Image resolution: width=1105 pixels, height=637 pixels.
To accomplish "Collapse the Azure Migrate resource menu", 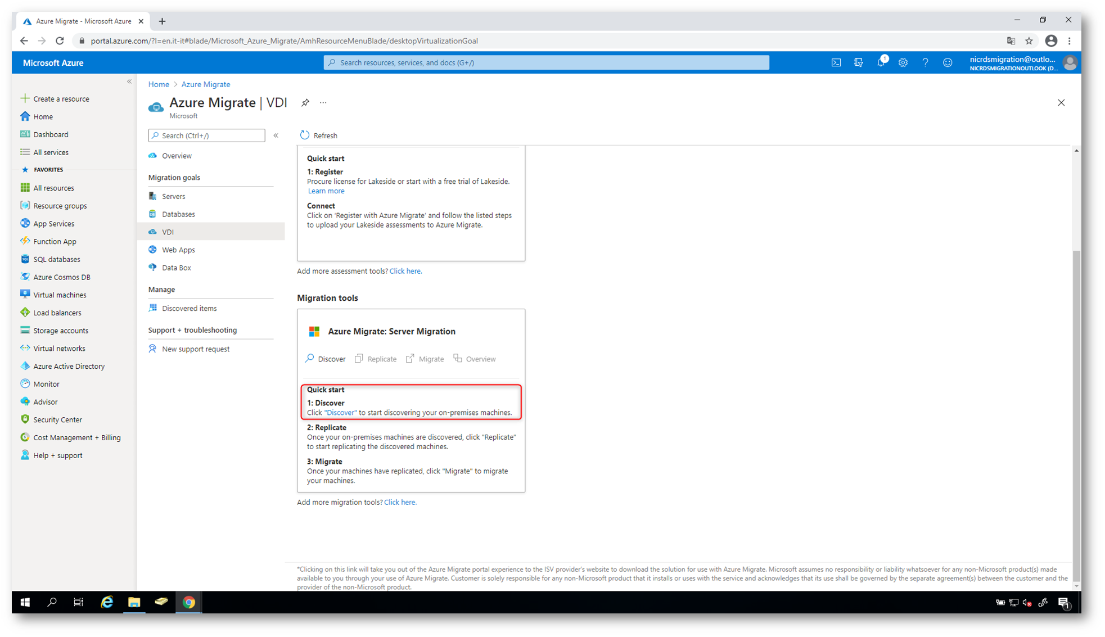I will [x=276, y=135].
